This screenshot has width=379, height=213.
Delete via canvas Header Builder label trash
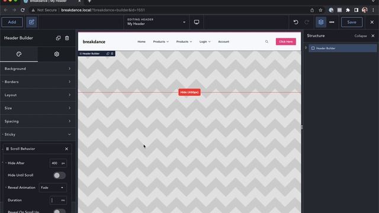(x=112, y=54)
